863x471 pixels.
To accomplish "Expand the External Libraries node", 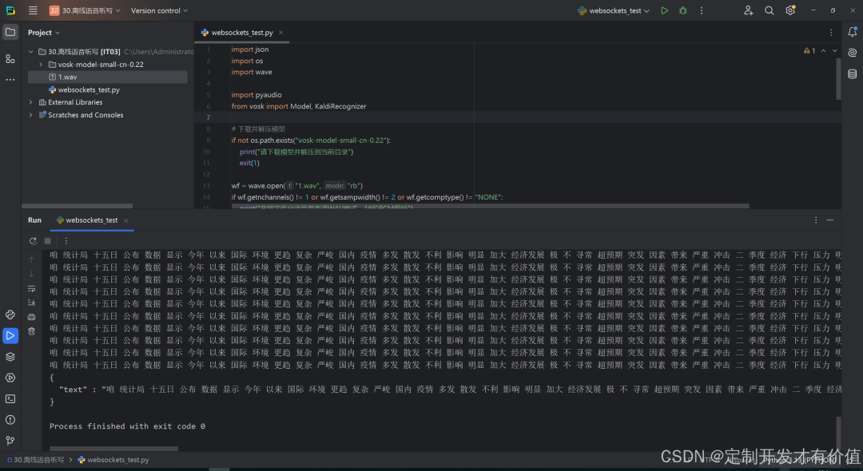I will pos(31,102).
